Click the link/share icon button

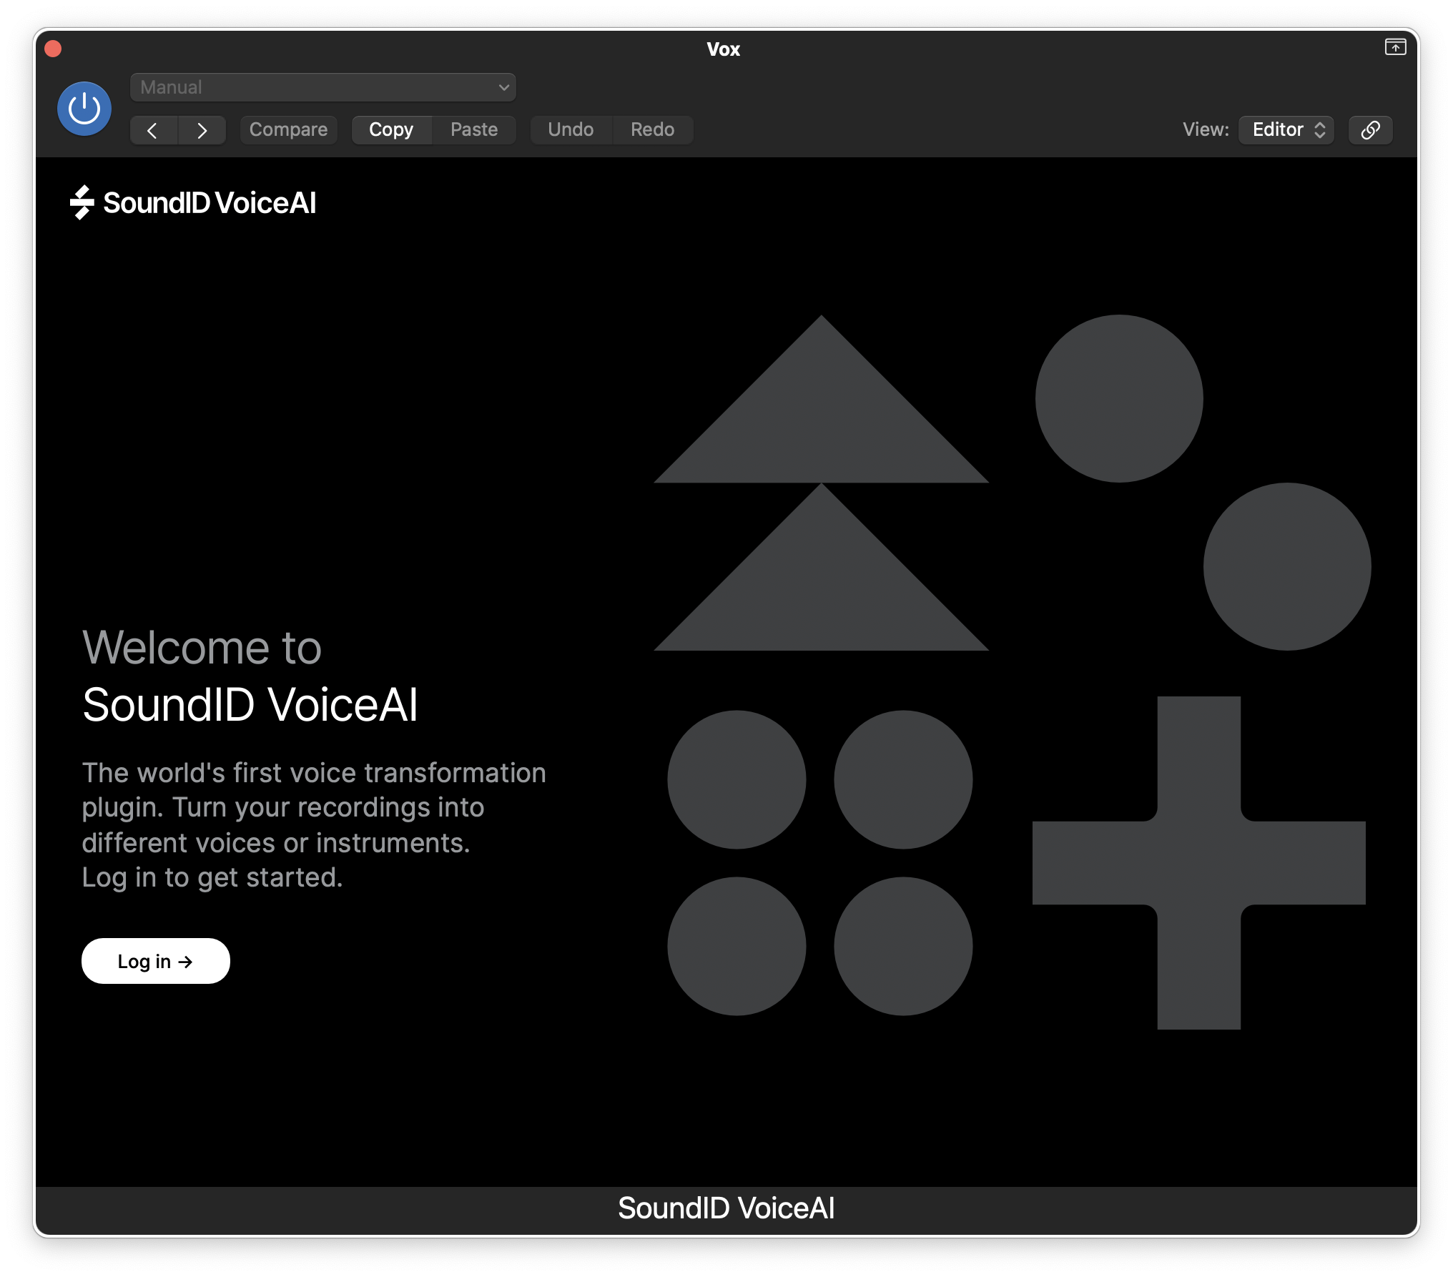[1370, 129]
